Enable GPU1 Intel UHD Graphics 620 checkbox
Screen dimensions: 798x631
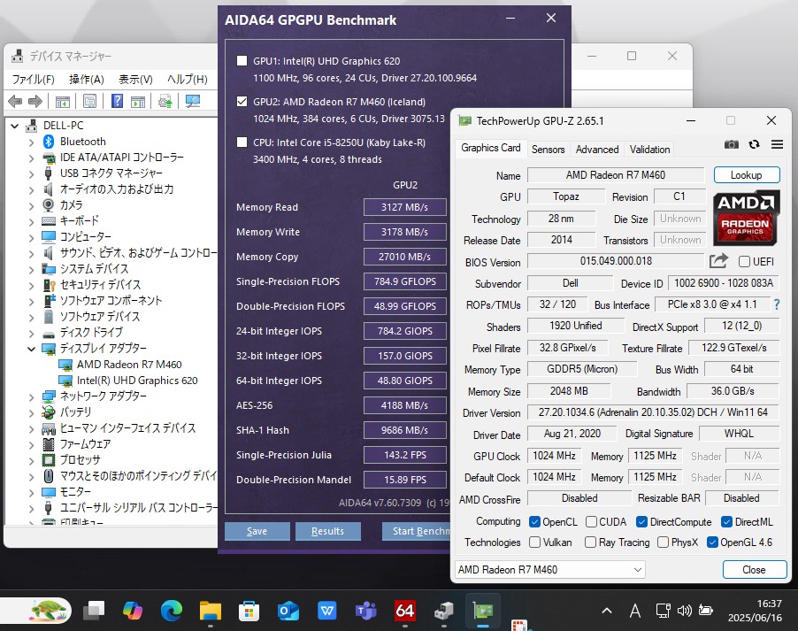(242, 61)
